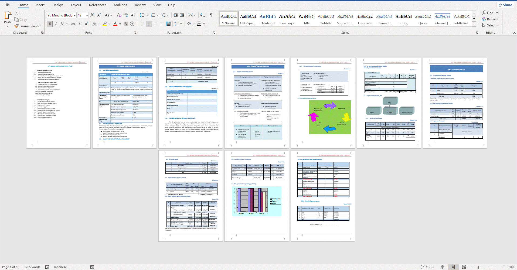Toggle center alignment
The width and height of the screenshot is (517, 270).
click(149, 24)
